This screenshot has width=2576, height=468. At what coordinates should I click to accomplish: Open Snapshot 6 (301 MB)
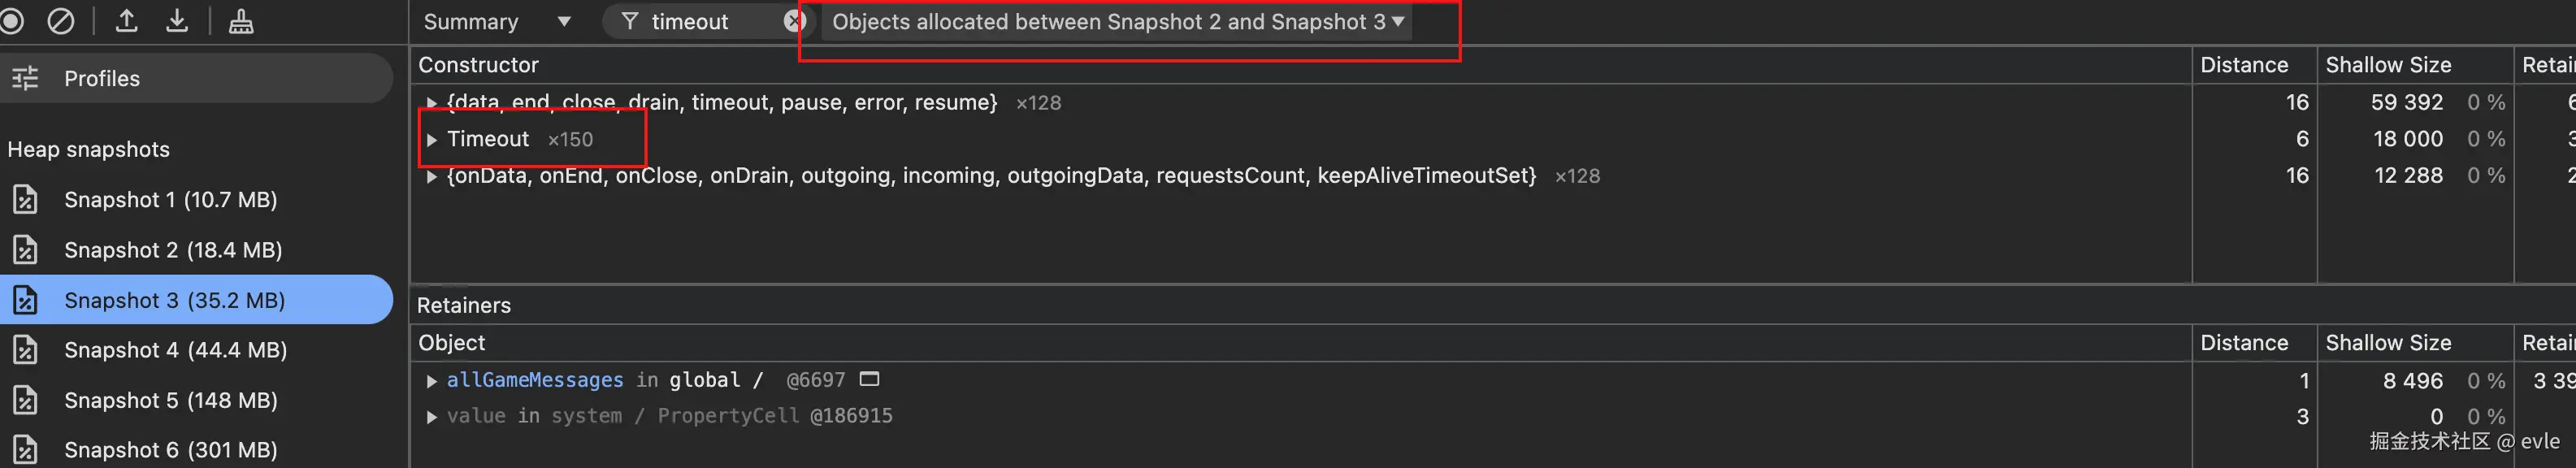[170, 449]
